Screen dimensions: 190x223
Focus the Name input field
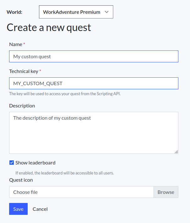(x=94, y=56)
